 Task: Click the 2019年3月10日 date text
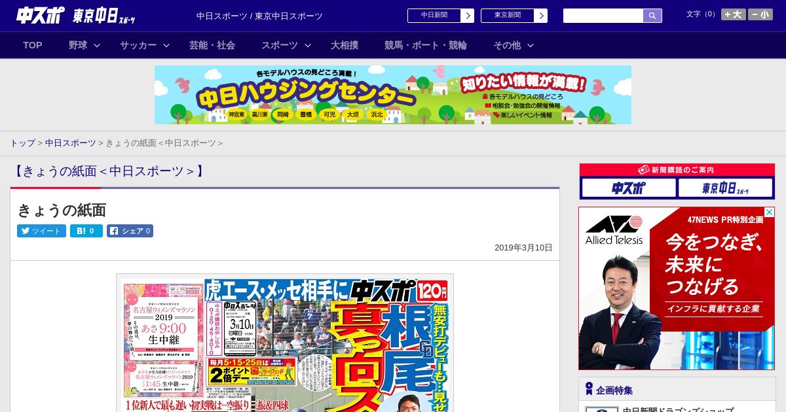tap(523, 248)
